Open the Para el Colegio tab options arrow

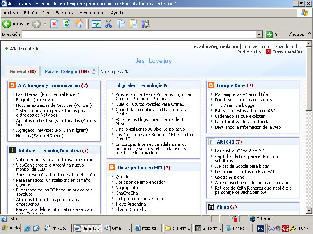(x=94, y=74)
